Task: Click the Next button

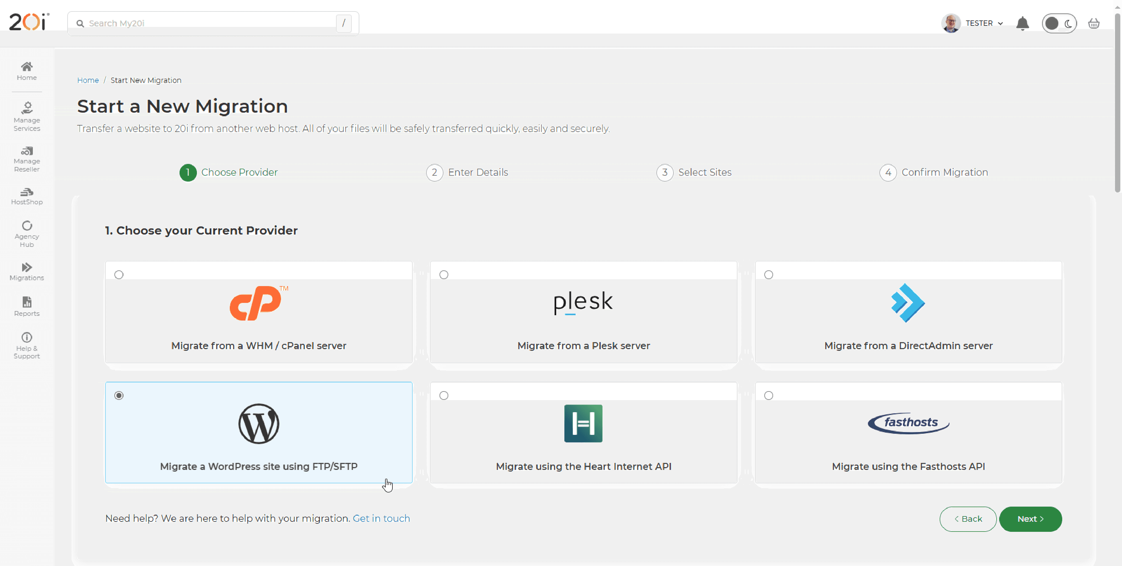Action: click(1031, 519)
